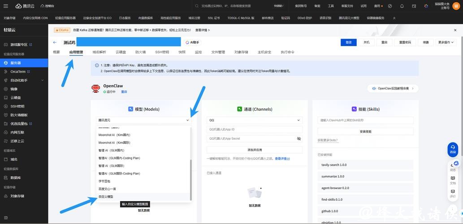Screen dimensions: 463x224
Task: Switch to the 防火墙 tab
Action: coord(140,52)
